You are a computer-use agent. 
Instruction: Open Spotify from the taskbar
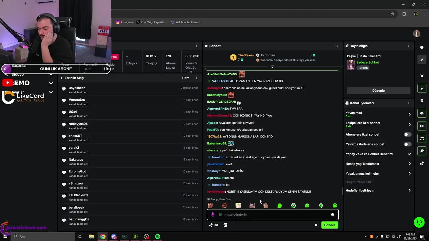click(x=158, y=237)
